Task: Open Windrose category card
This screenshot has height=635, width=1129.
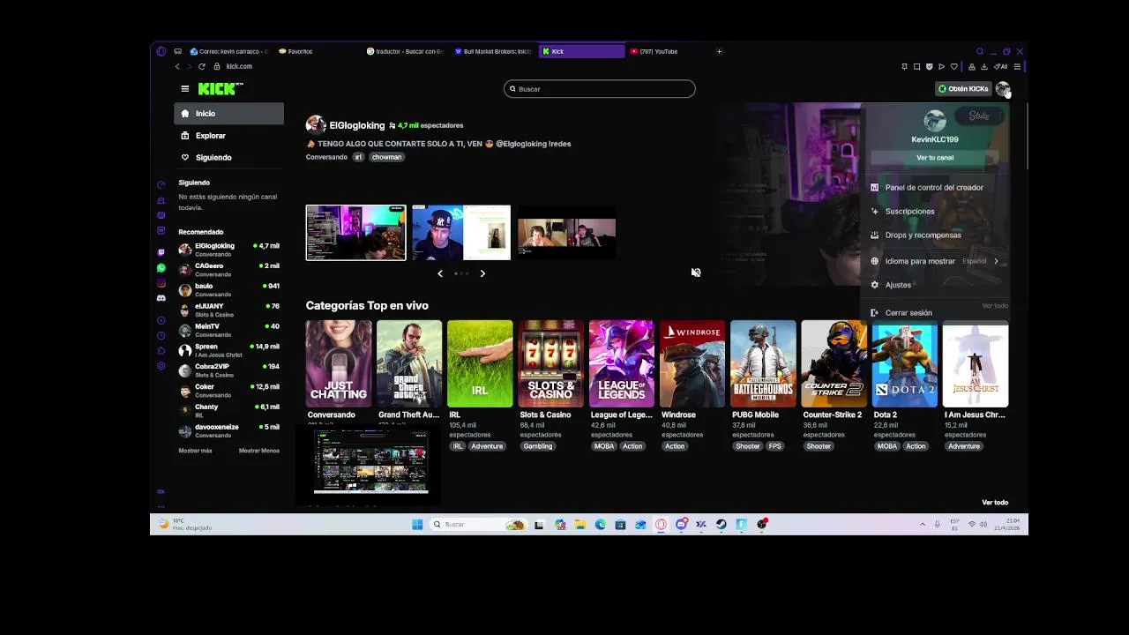Action: (x=692, y=363)
